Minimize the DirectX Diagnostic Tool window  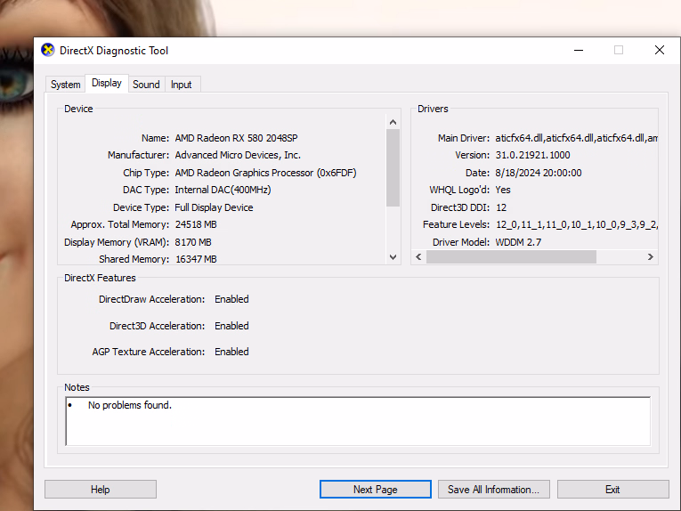click(579, 51)
